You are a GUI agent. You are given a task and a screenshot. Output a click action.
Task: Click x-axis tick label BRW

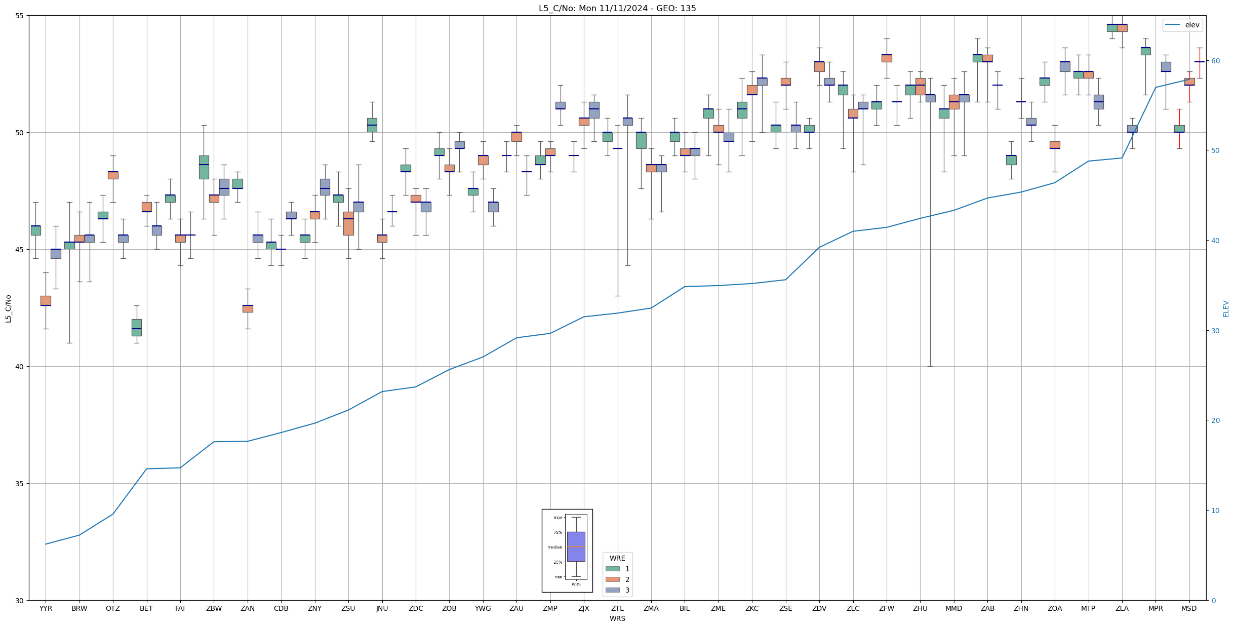click(x=79, y=608)
